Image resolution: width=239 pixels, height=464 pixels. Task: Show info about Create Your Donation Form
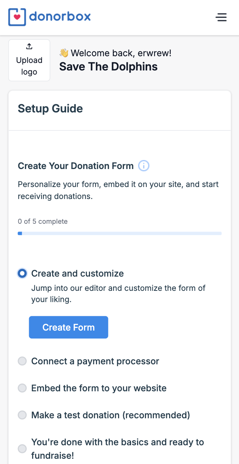[144, 166]
